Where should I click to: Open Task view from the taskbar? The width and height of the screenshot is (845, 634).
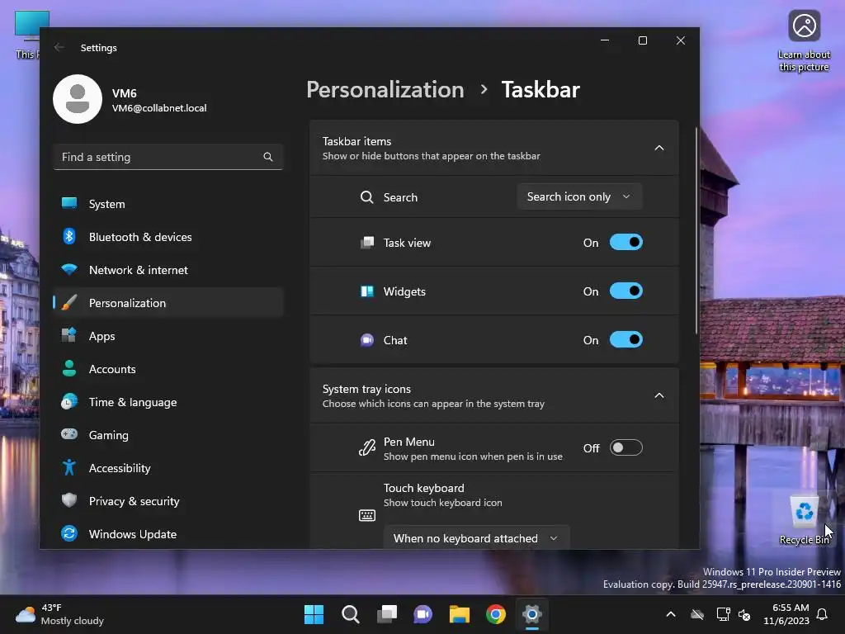[386, 614]
